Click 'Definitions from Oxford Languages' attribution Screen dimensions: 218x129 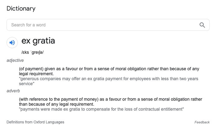tap(35, 122)
